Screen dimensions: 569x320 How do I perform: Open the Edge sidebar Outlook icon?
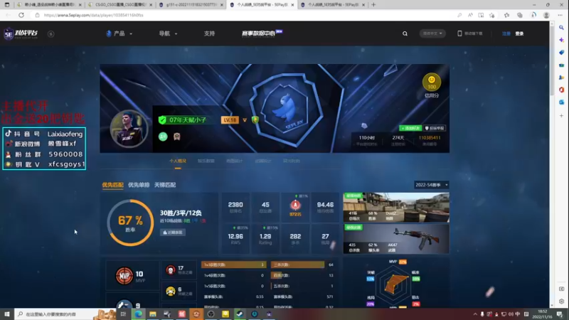tap(561, 102)
